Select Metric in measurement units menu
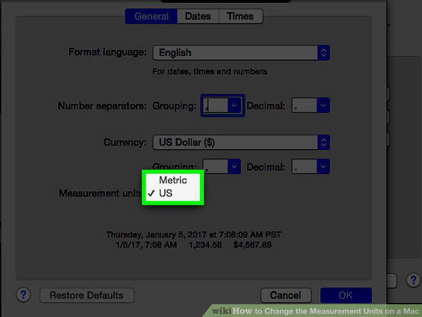Image resolution: width=422 pixels, height=317 pixels. click(x=173, y=180)
